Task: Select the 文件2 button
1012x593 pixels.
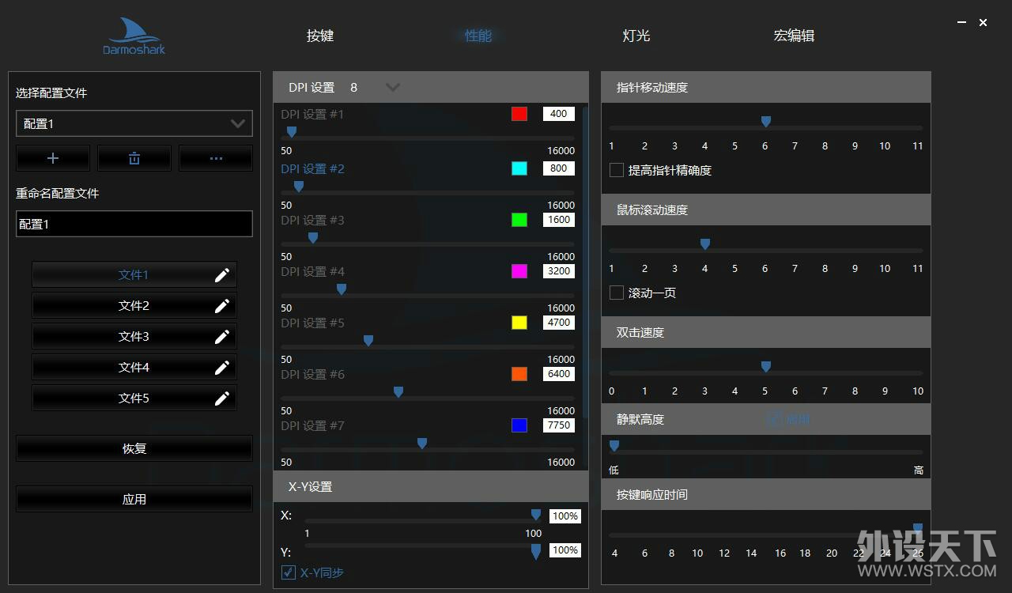Action: (134, 305)
